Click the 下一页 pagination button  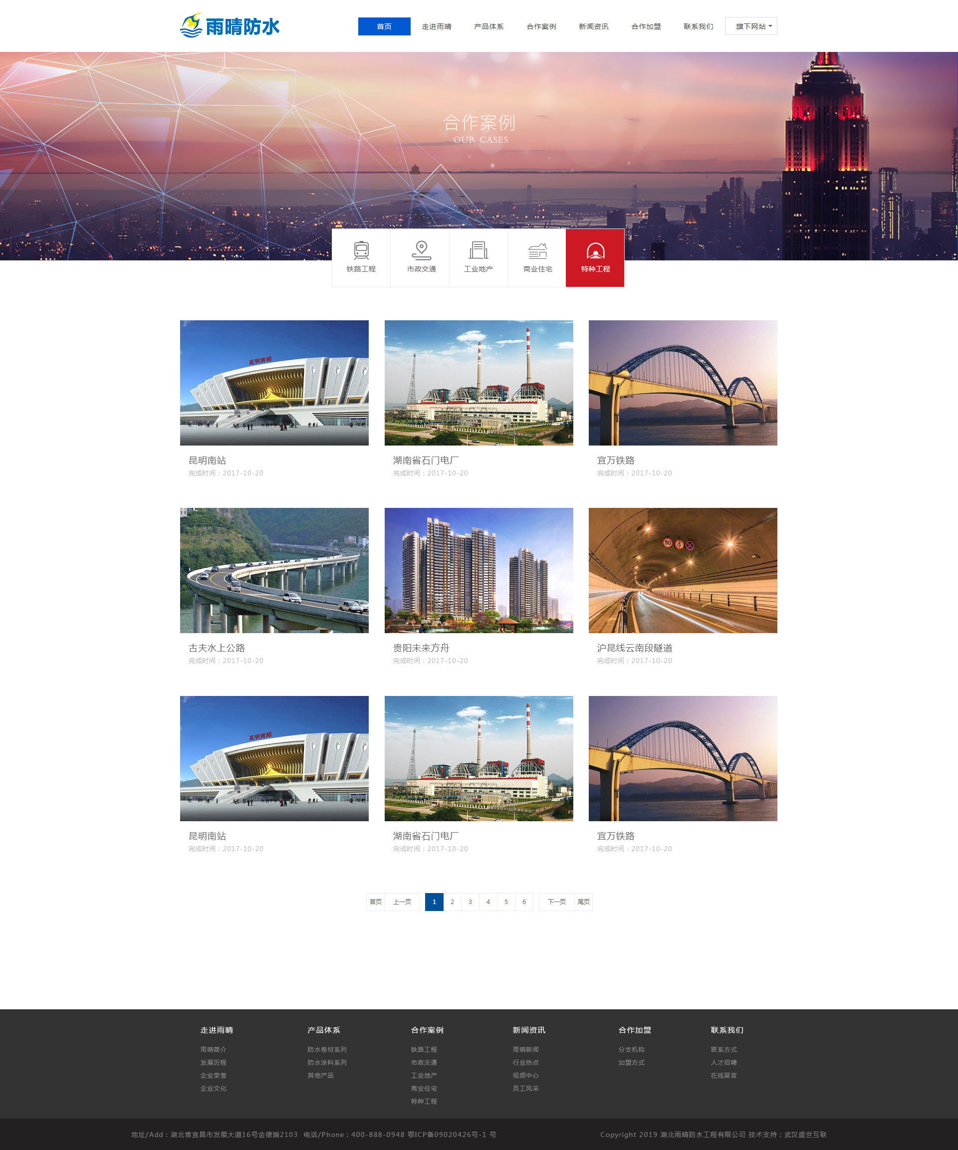tap(556, 902)
